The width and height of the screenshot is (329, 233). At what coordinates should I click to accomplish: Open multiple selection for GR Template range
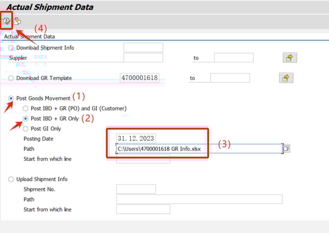[x=286, y=78]
